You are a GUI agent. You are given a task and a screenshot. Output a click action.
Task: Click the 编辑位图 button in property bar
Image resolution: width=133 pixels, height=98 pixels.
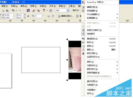[x=66, y=16]
